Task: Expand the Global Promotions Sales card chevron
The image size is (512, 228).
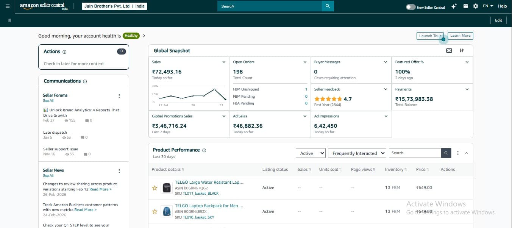Action: 224,116
